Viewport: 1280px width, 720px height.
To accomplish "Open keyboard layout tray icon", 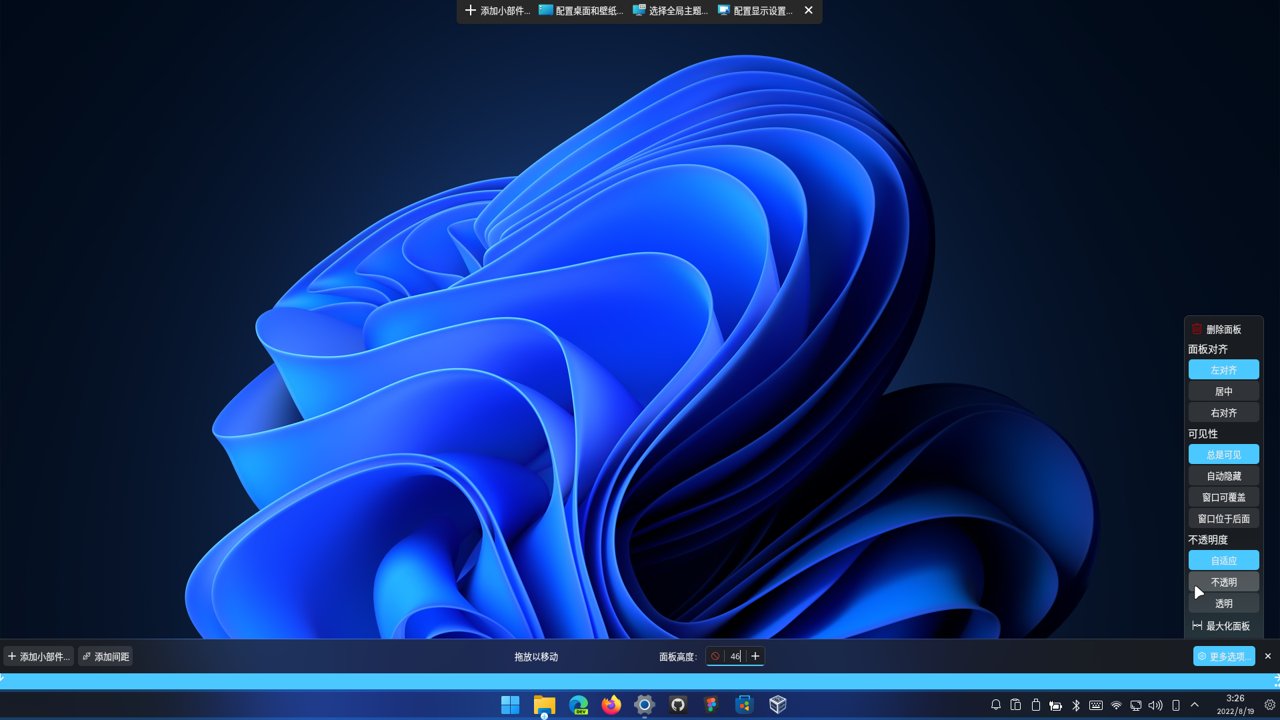I will point(1096,705).
